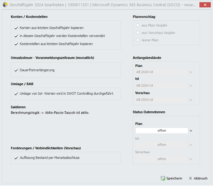This screenshot has width=213, height=186.
Task: Uncheck Kostenstellen aus letztem Geschäftsjahr kopieren
Action: [x=16, y=44]
